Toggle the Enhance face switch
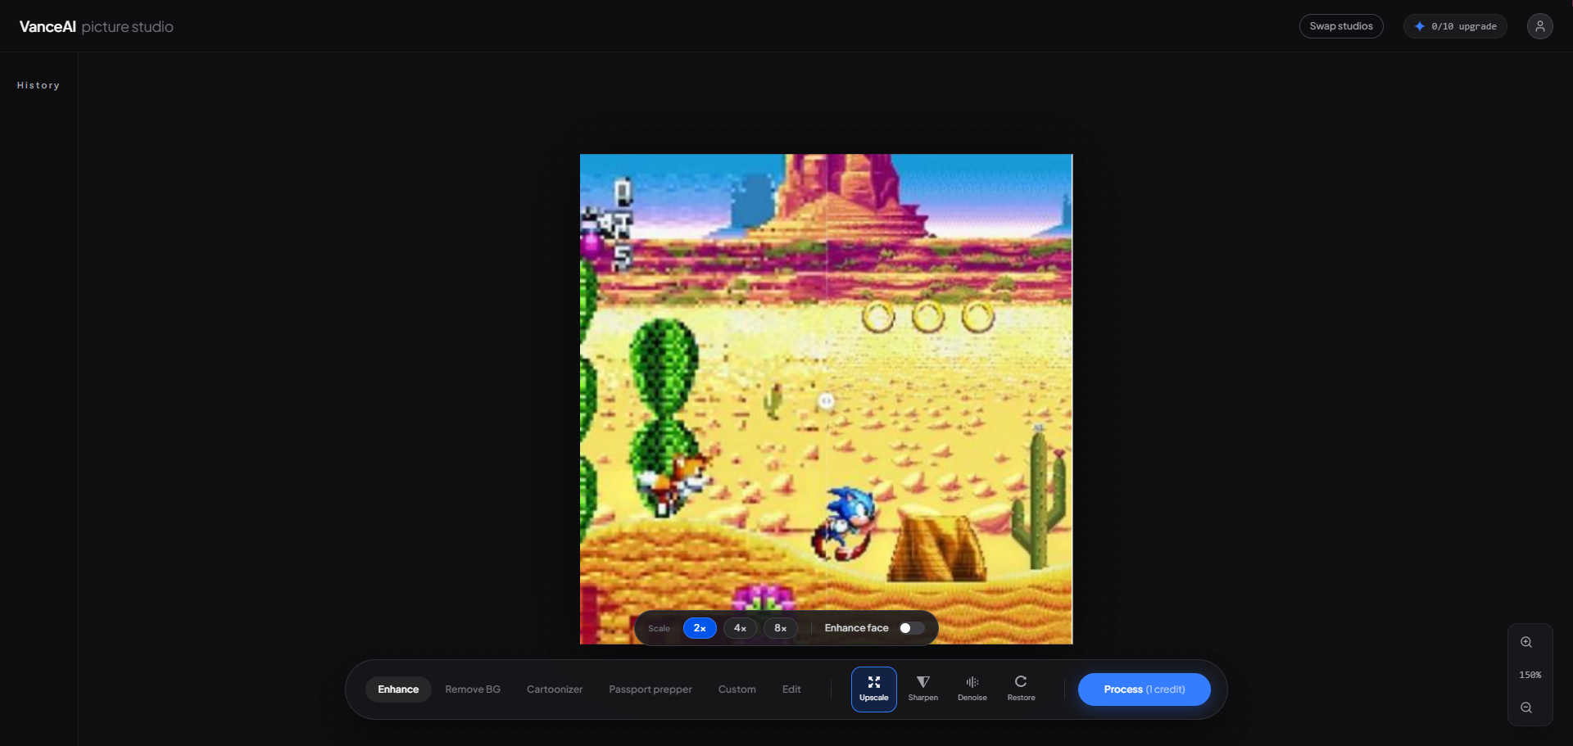The image size is (1573, 746). (912, 628)
